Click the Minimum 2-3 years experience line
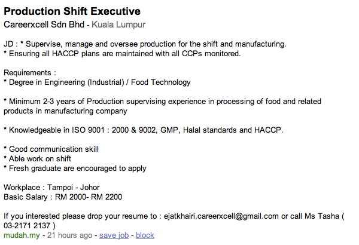The width and height of the screenshot is (359, 245). click(162, 106)
